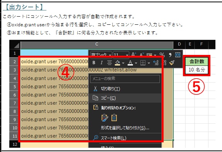Select row header 2
Screen dimensions: 222x152
[x=15, y=62]
